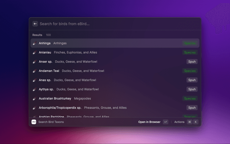Click Open in Browser action
Screen dimensions: 230x144
149,122
